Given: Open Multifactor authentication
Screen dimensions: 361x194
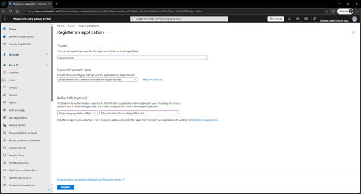Looking at the screenshot, I should 23,170.
